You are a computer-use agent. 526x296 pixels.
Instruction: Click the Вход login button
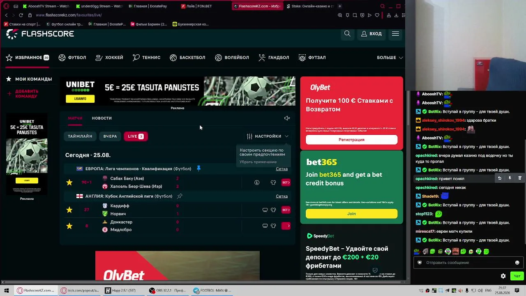(x=371, y=34)
